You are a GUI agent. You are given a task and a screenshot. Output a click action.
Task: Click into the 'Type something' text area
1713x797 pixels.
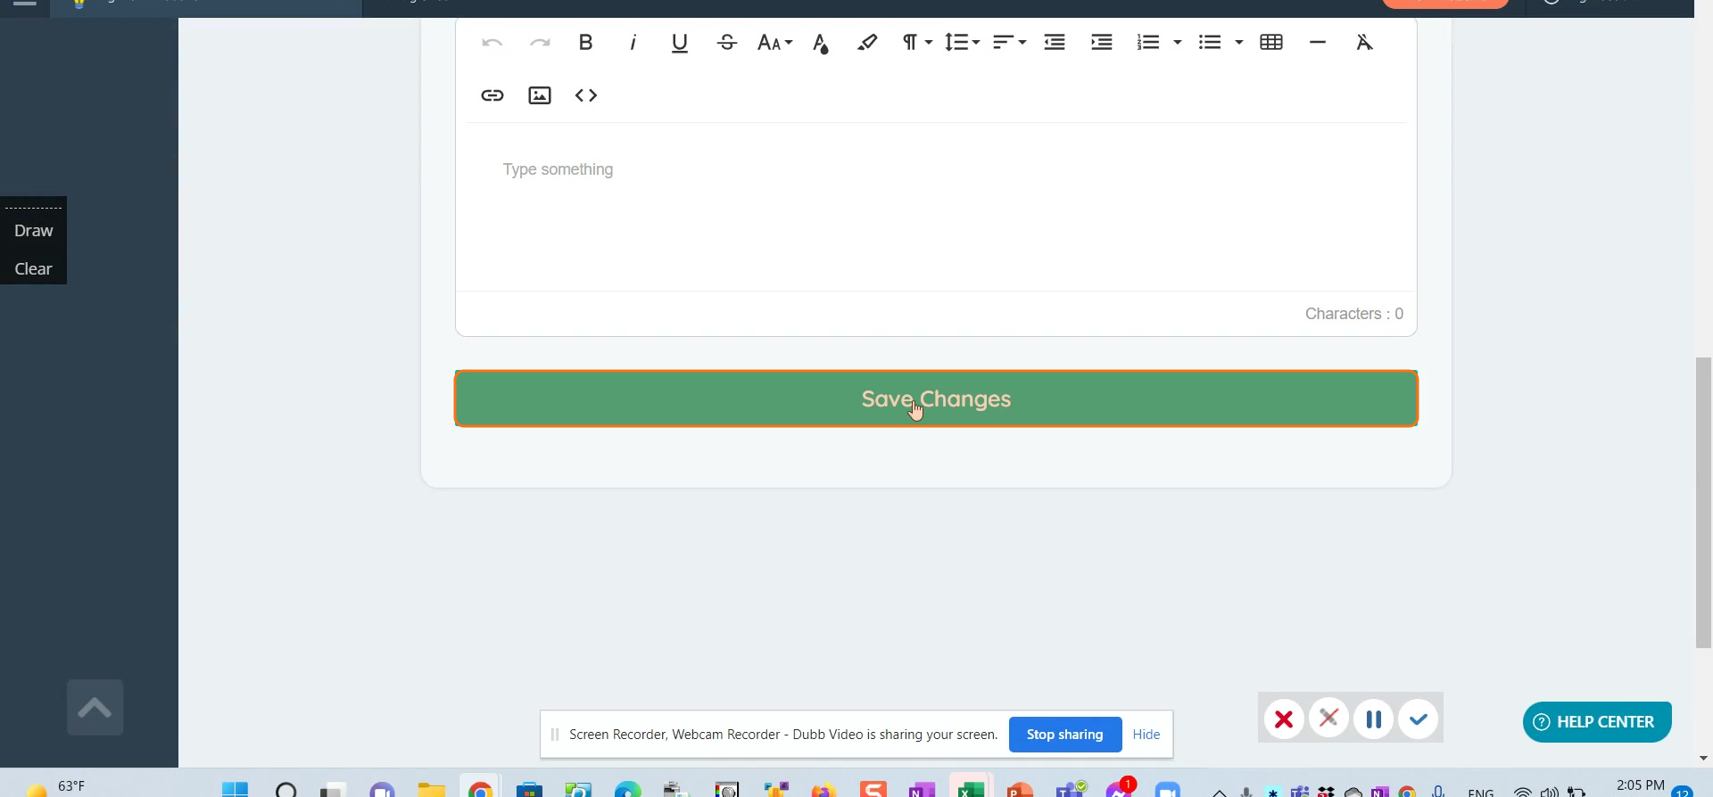[x=936, y=207]
